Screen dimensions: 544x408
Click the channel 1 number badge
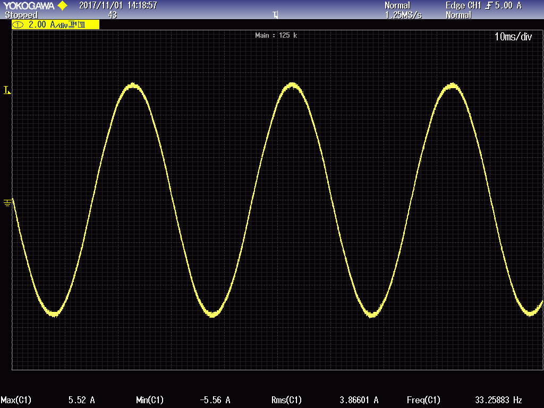18,24
